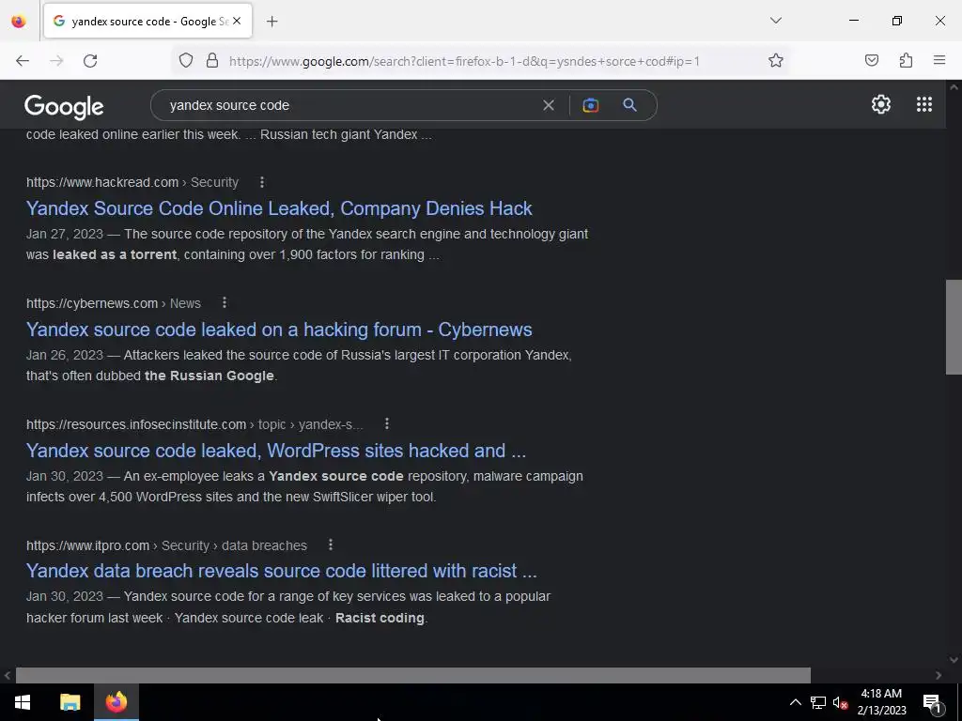Viewport: 962px width, 721px height.
Task: Open the Extensions puzzle icon
Action: 906,61
